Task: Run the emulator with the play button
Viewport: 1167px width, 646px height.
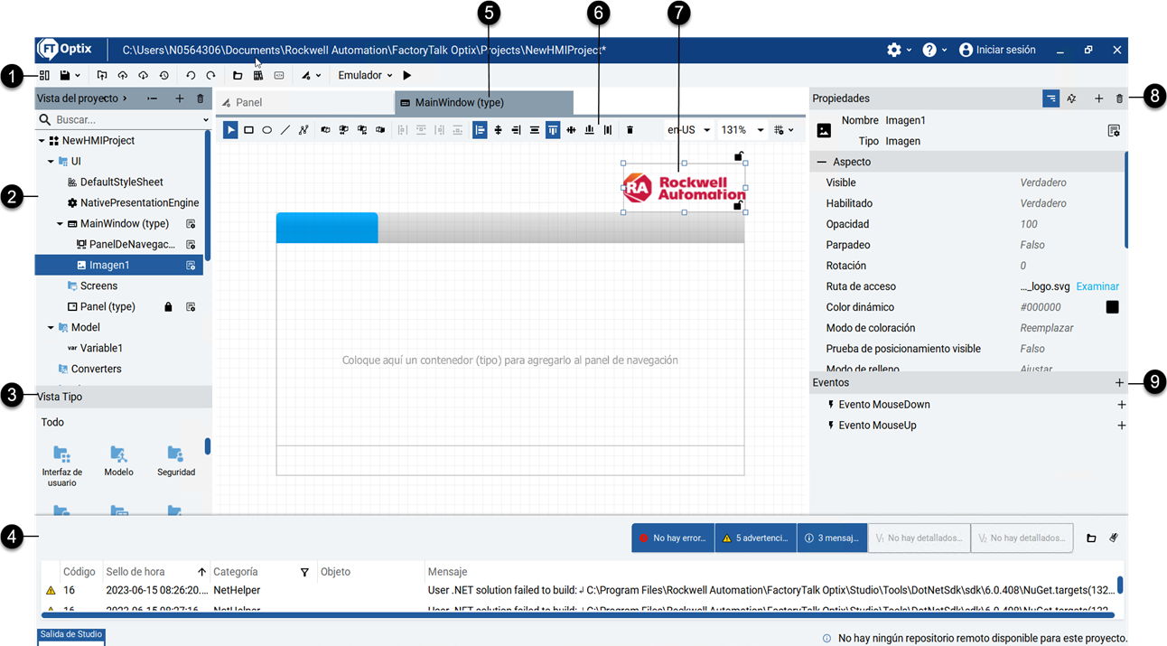Action: [x=407, y=76]
